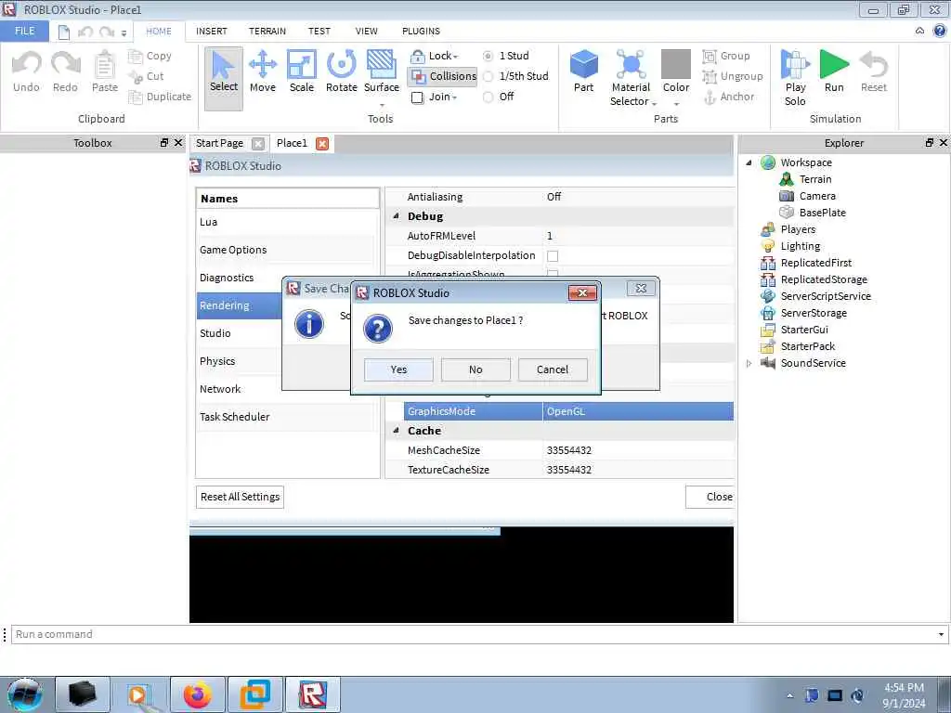Expand the SoundService tree node

tap(749, 363)
